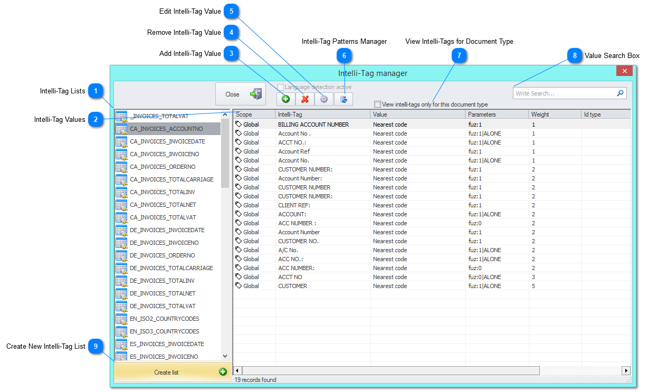The height and width of the screenshot is (392, 648).
Task: Click the exit door icon on the Close button
Action: 256,94
